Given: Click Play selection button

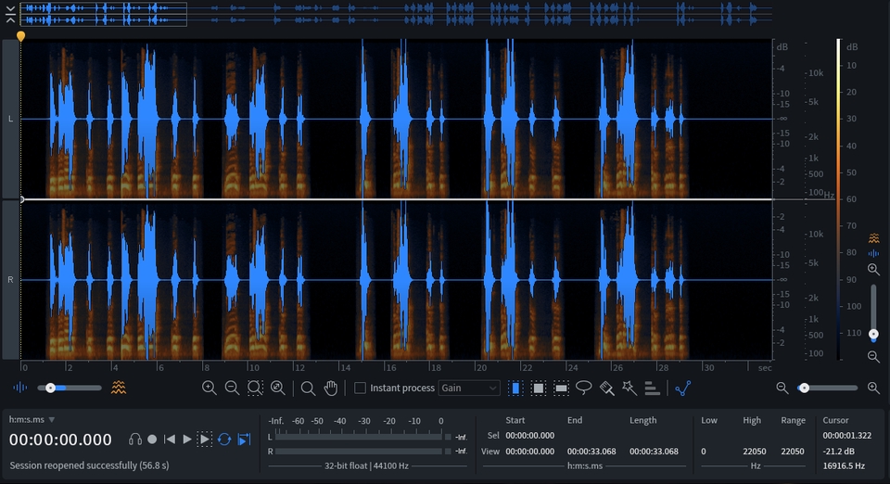Looking at the screenshot, I should tap(204, 439).
